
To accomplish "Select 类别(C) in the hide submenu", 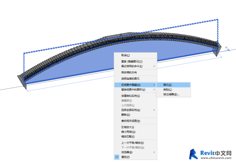I will 174,90.
